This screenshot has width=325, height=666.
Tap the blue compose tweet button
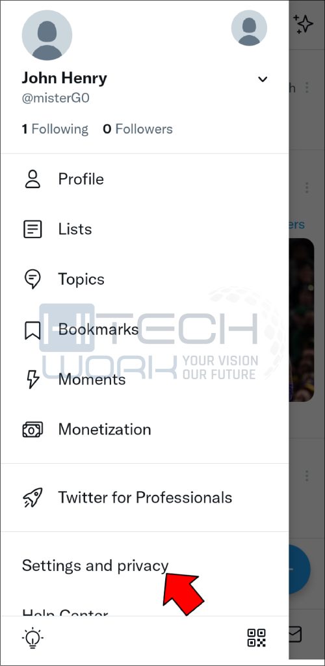point(300,568)
